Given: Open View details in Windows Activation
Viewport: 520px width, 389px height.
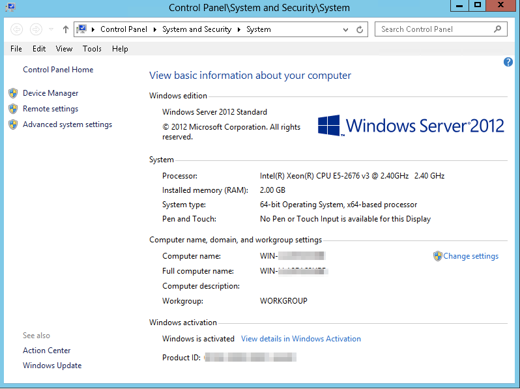Looking at the screenshot, I should click(x=301, y=339).
